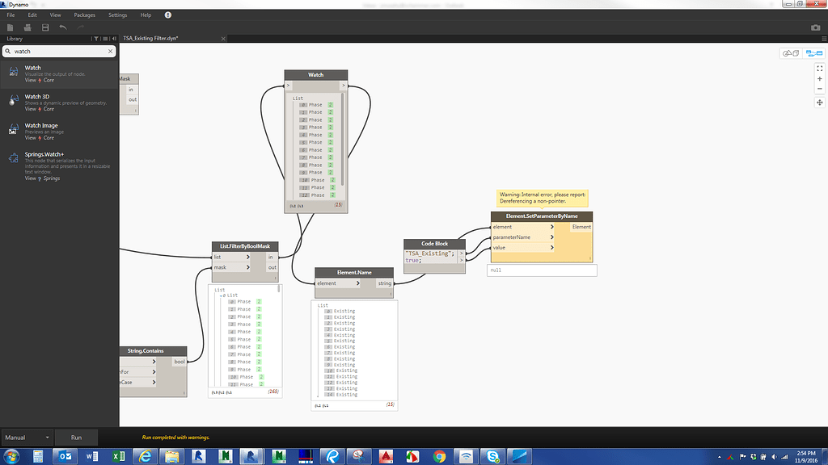Click the Undo icon in the toolbar

click(63, 27)
